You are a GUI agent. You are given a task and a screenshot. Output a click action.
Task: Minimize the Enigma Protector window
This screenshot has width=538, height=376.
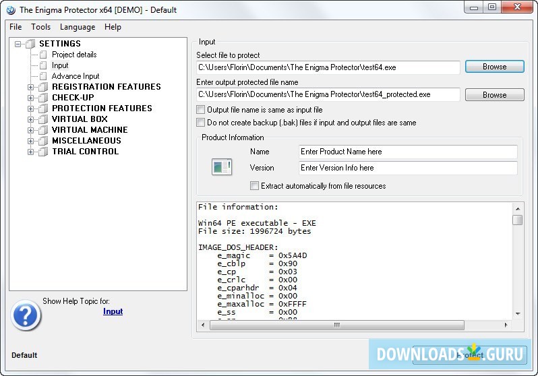474,7
